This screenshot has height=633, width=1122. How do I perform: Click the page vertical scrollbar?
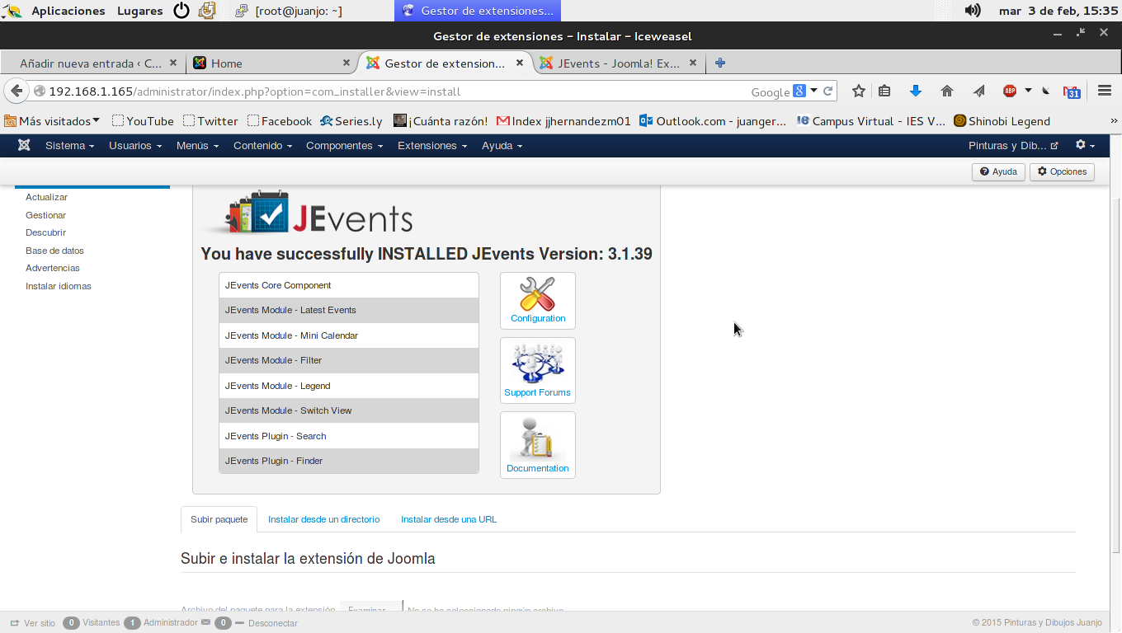click(1116, 371)
